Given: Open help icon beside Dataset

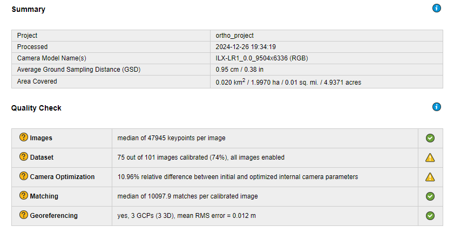Looking at the screenshot, I should (x=24, y=157).
